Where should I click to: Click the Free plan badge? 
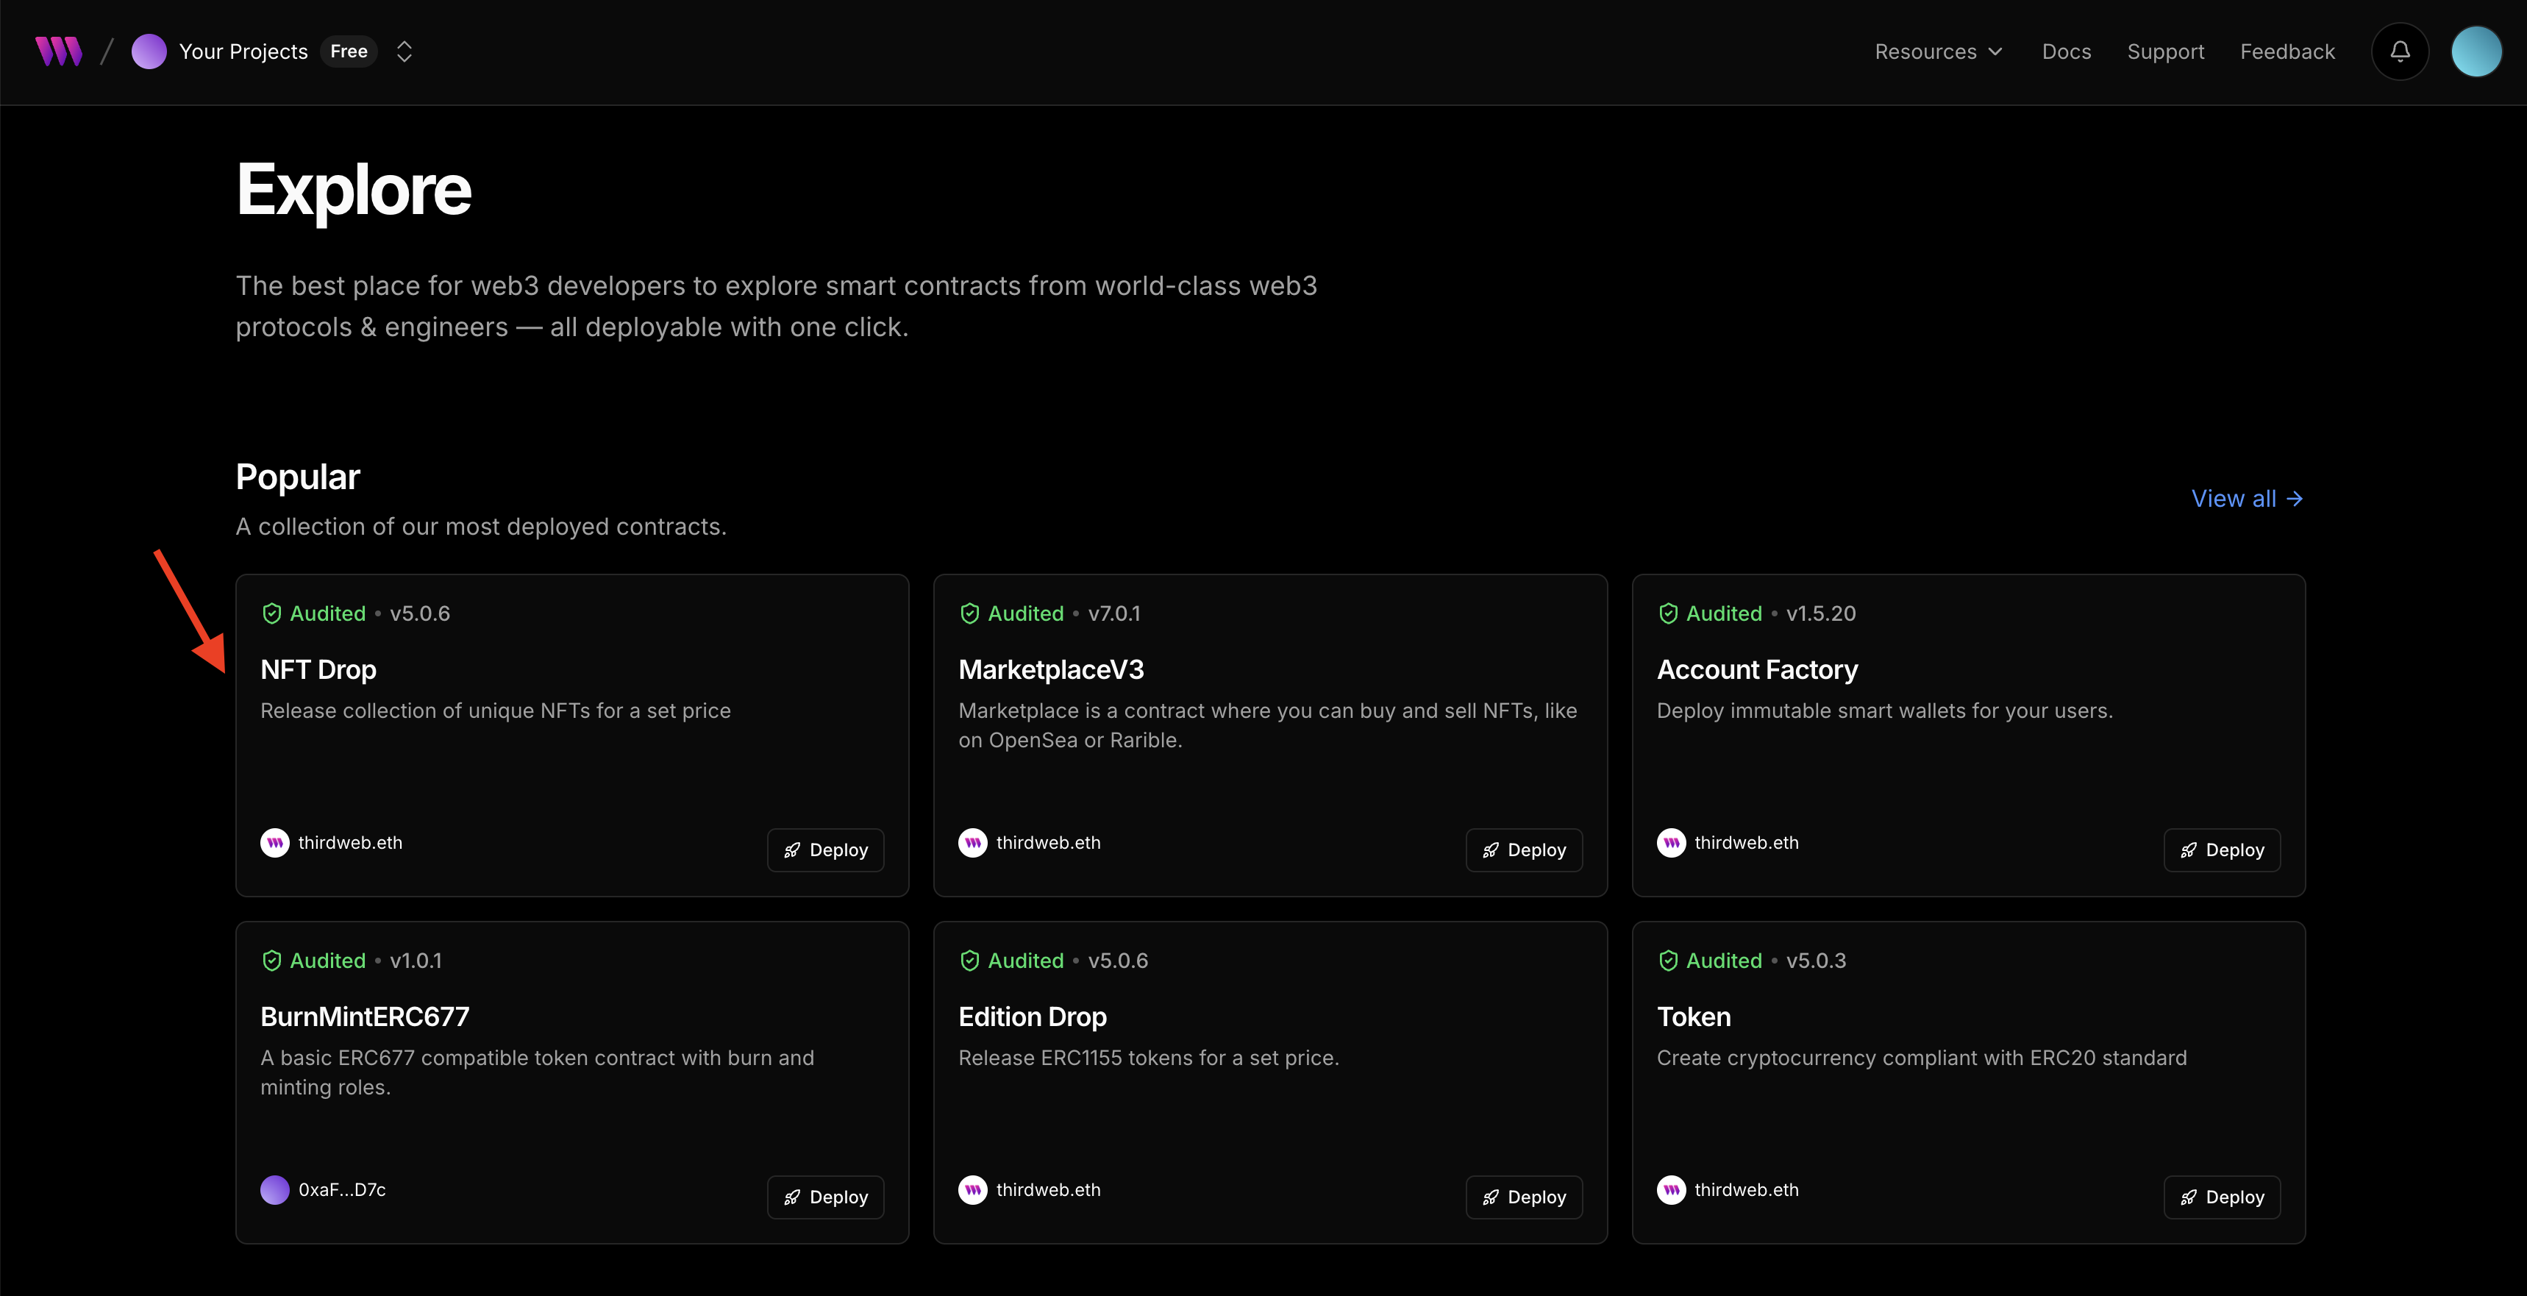(x=349, y=51)
